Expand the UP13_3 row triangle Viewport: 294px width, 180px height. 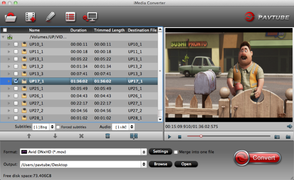pyautogui.click(x=9, y=74)
